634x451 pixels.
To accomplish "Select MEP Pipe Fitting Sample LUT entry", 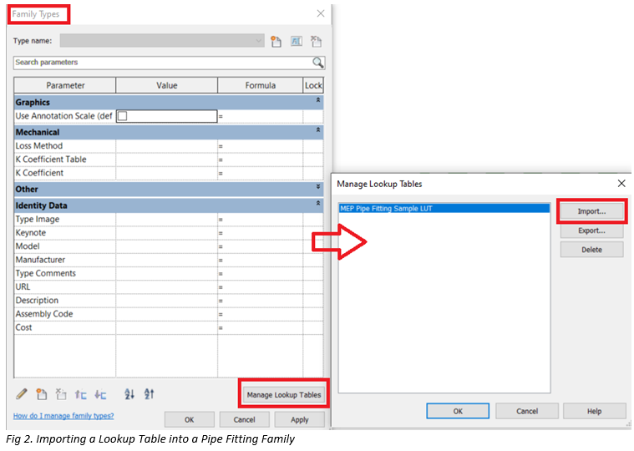I will coord(444,209).
